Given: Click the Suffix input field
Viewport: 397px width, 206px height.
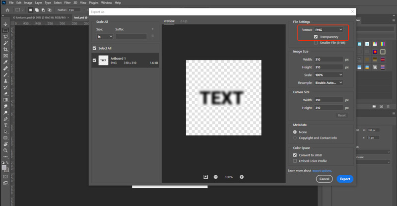Looking at the screenshot, I should point(131,37).
